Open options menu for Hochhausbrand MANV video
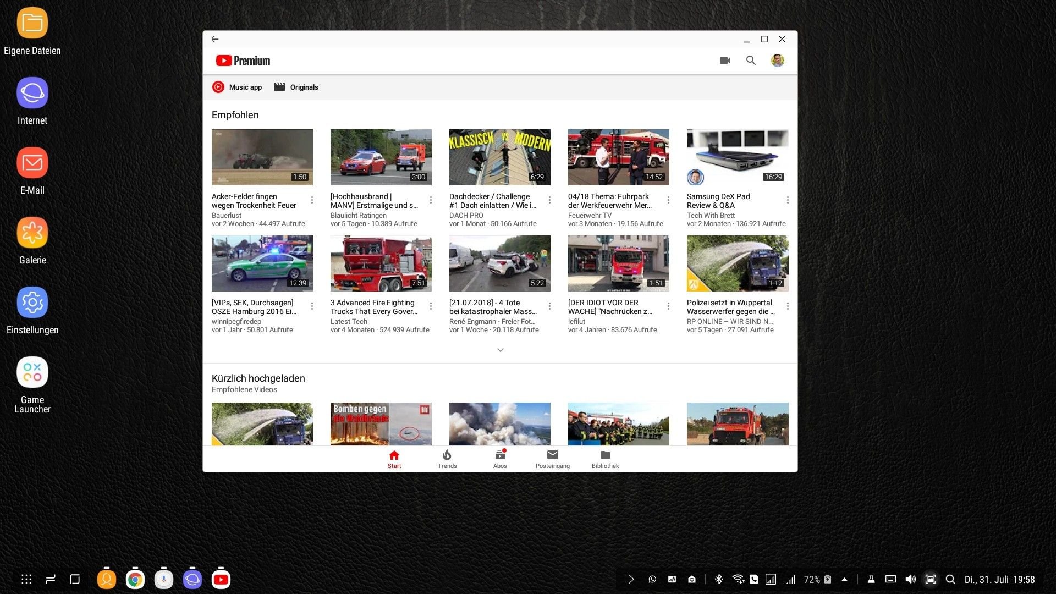 [x=431, y=200]
